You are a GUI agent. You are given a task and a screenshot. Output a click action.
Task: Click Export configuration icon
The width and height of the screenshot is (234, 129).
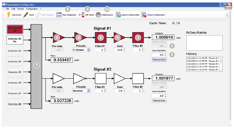(x=144, y=15)
